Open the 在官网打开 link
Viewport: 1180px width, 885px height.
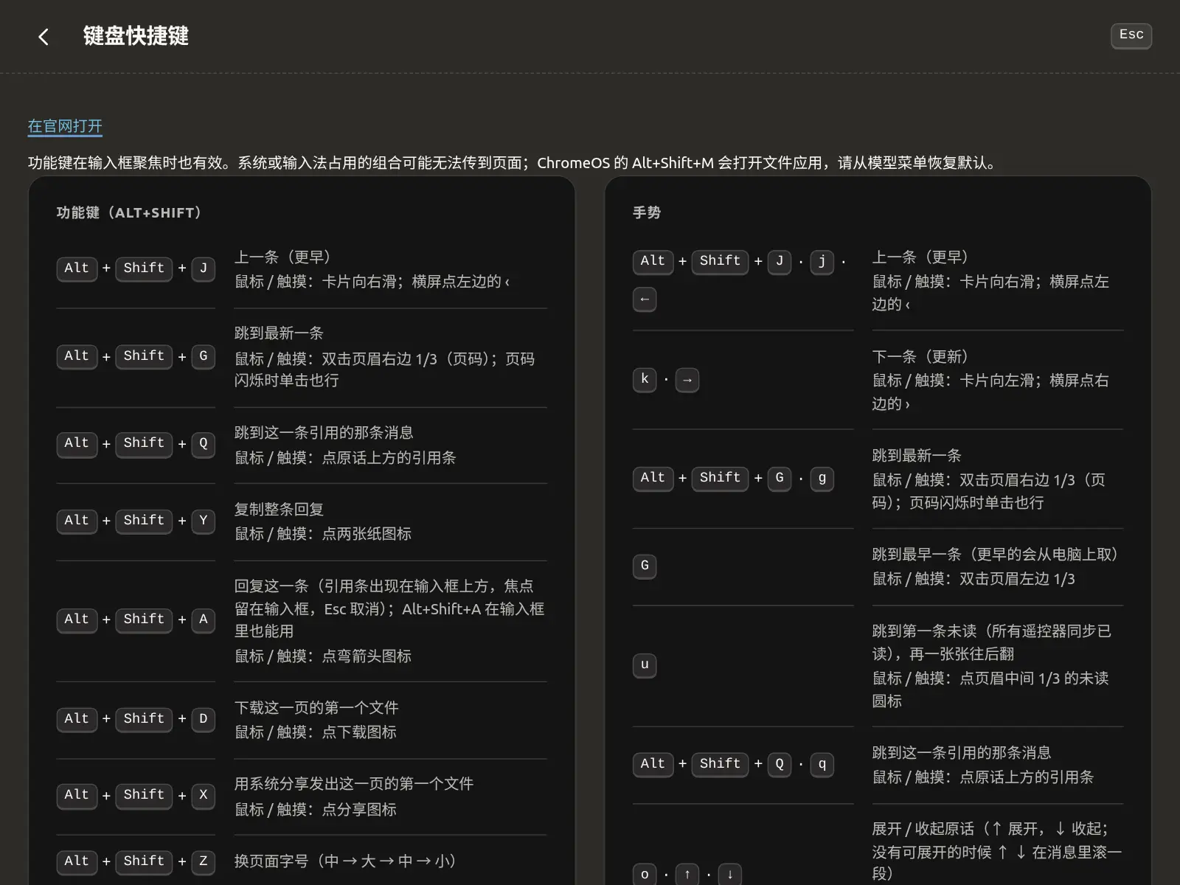click(65, 126)
